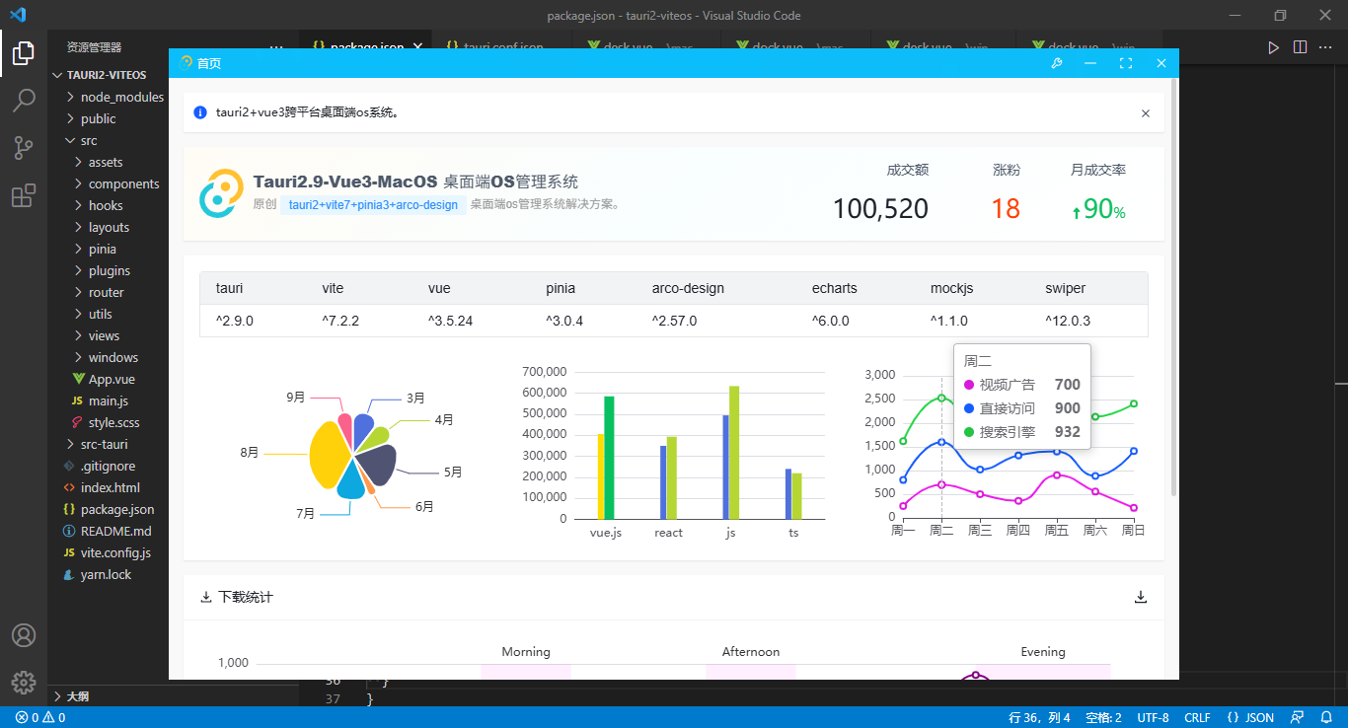This screenshot has height=728, width=1348.
Task: Open App.vue in the explorer
Action: [x=112, y=379]
